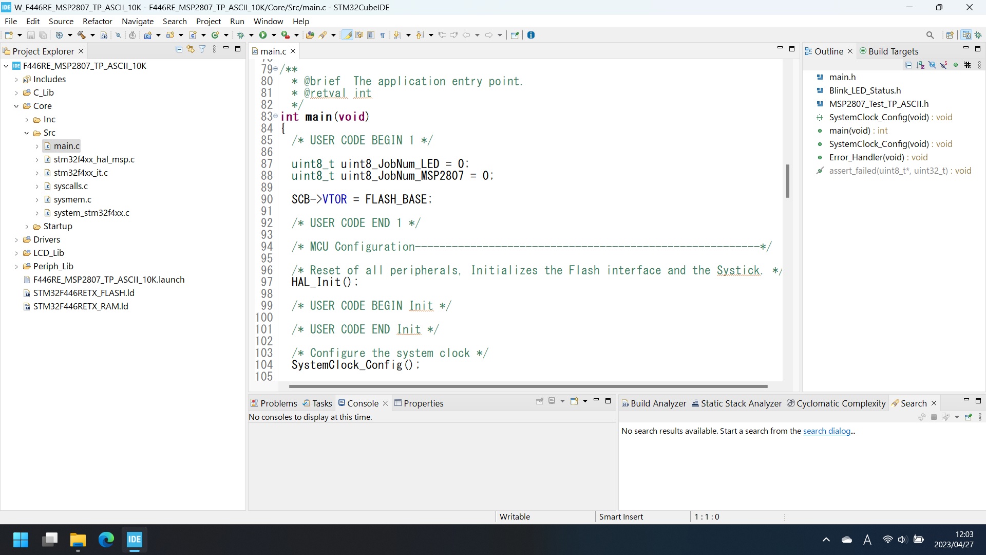Image resolution: width=986 pixels, height=555 pixels.
Task: Select main.c in Project Explorer
Action: [66, 146]
